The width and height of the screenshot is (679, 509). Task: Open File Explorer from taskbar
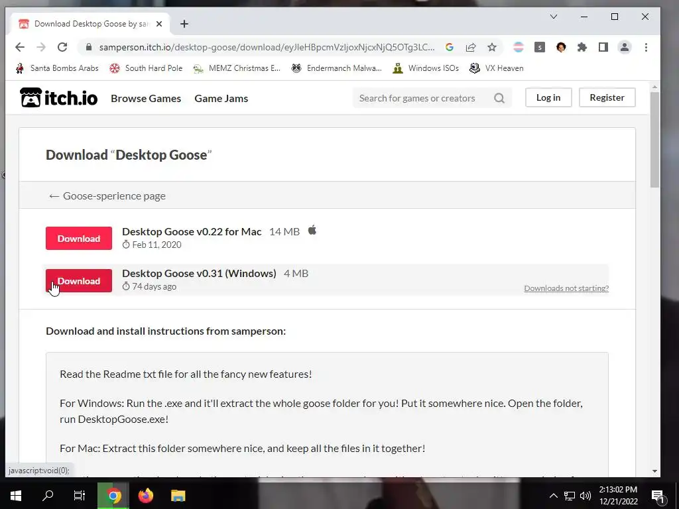(x=178, y=496)
